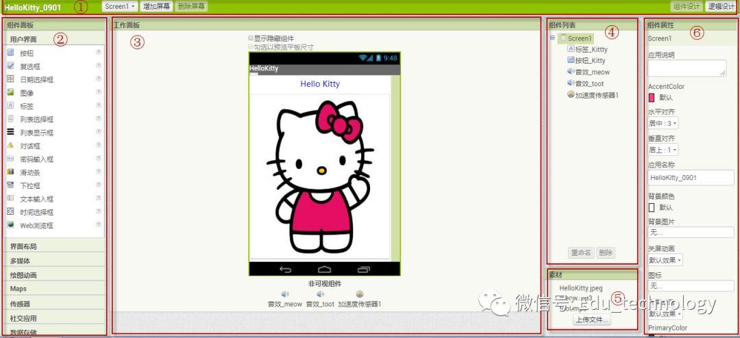Switch to 逻辑设计 view

[x=720, y=7]
